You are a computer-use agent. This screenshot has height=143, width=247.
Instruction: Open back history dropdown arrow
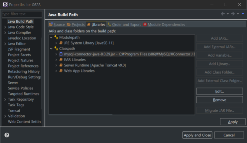coord(228,14)
